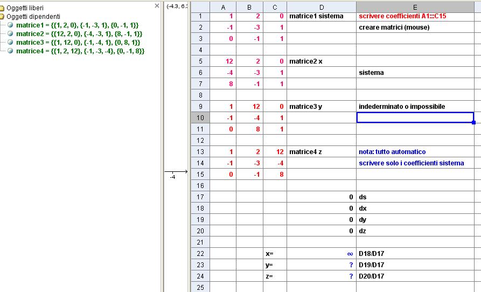Select row 22 header
The image size is (481, 292).
[x=200, y=254]
